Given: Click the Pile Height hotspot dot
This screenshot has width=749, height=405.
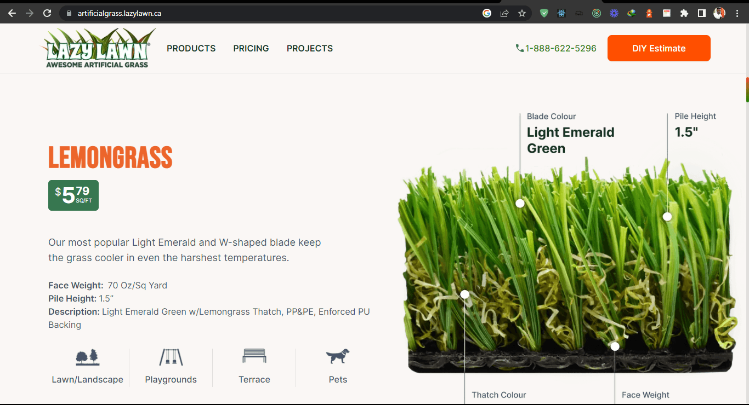Looking at the screenshot, I should 667,217.
